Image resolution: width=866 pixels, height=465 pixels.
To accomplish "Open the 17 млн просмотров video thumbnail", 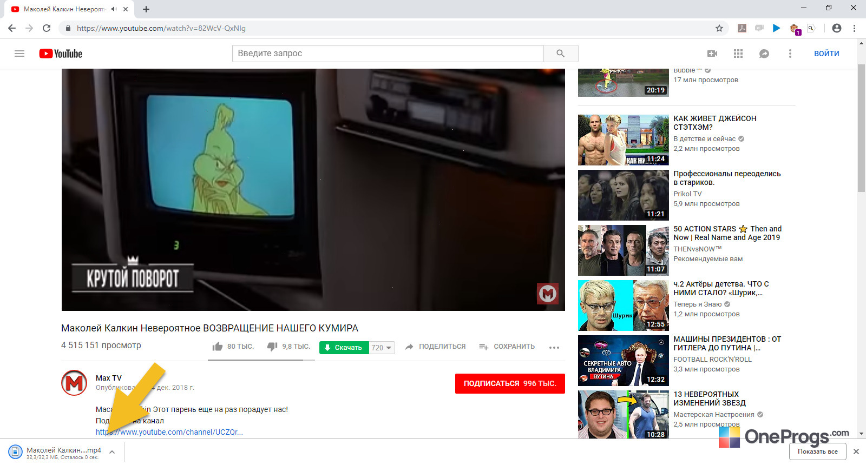I will [624, 83].
